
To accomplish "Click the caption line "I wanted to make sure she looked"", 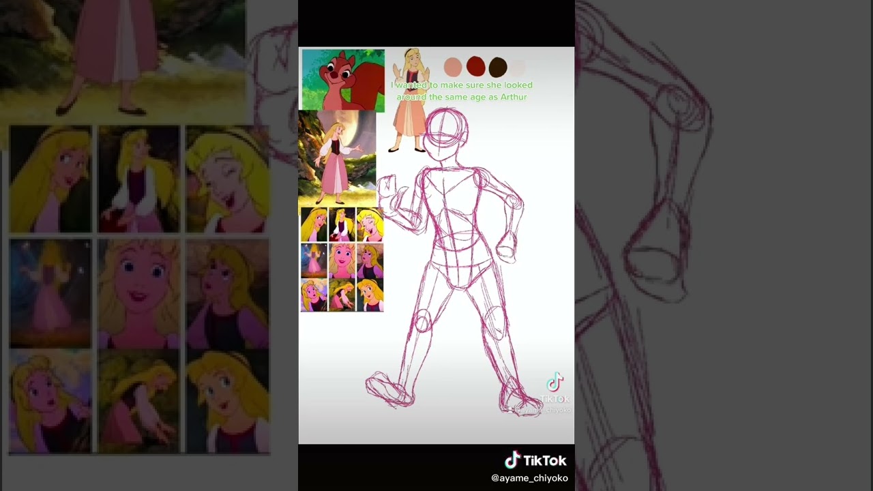I will pyautogui.click(x=462, y=85).
